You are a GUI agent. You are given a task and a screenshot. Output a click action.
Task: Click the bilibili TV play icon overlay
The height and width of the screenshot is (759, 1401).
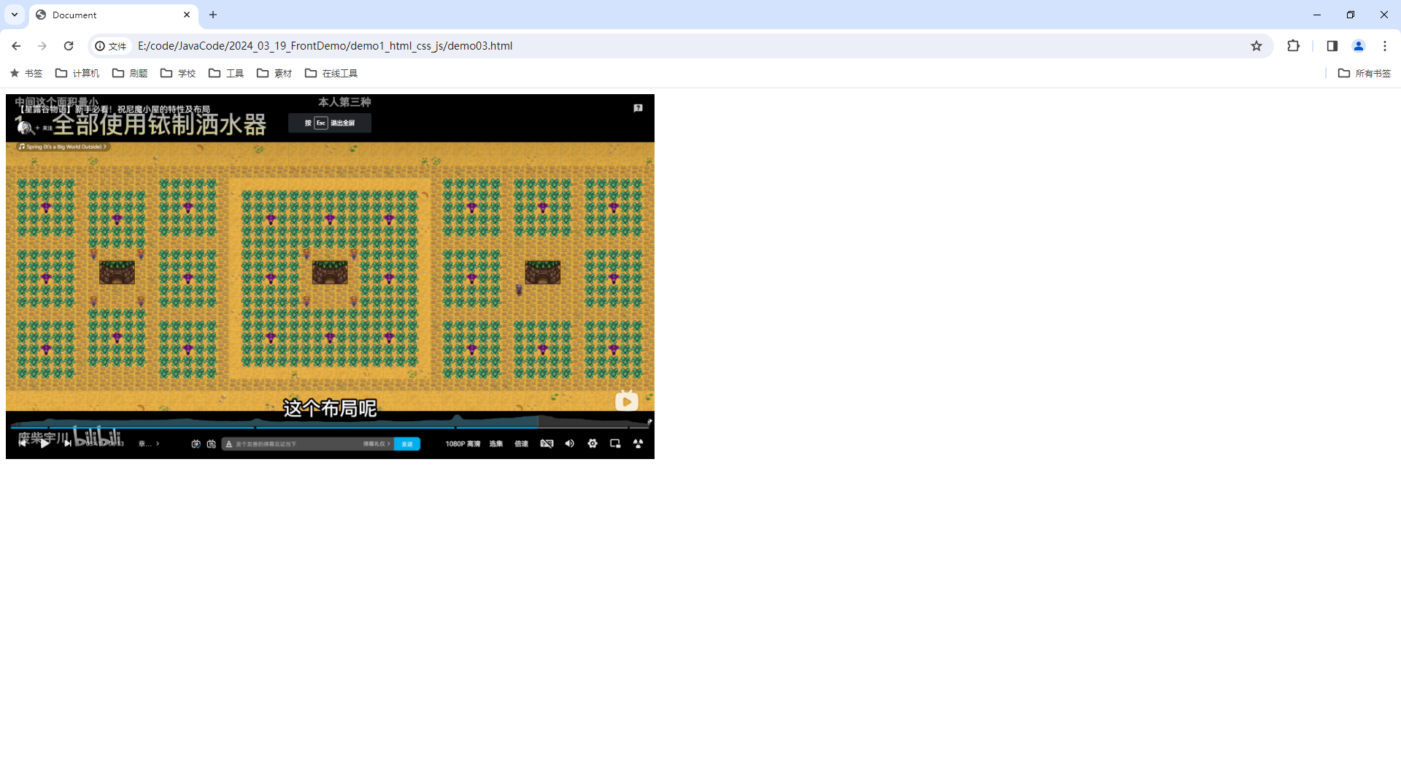click(x=626, y=401)
